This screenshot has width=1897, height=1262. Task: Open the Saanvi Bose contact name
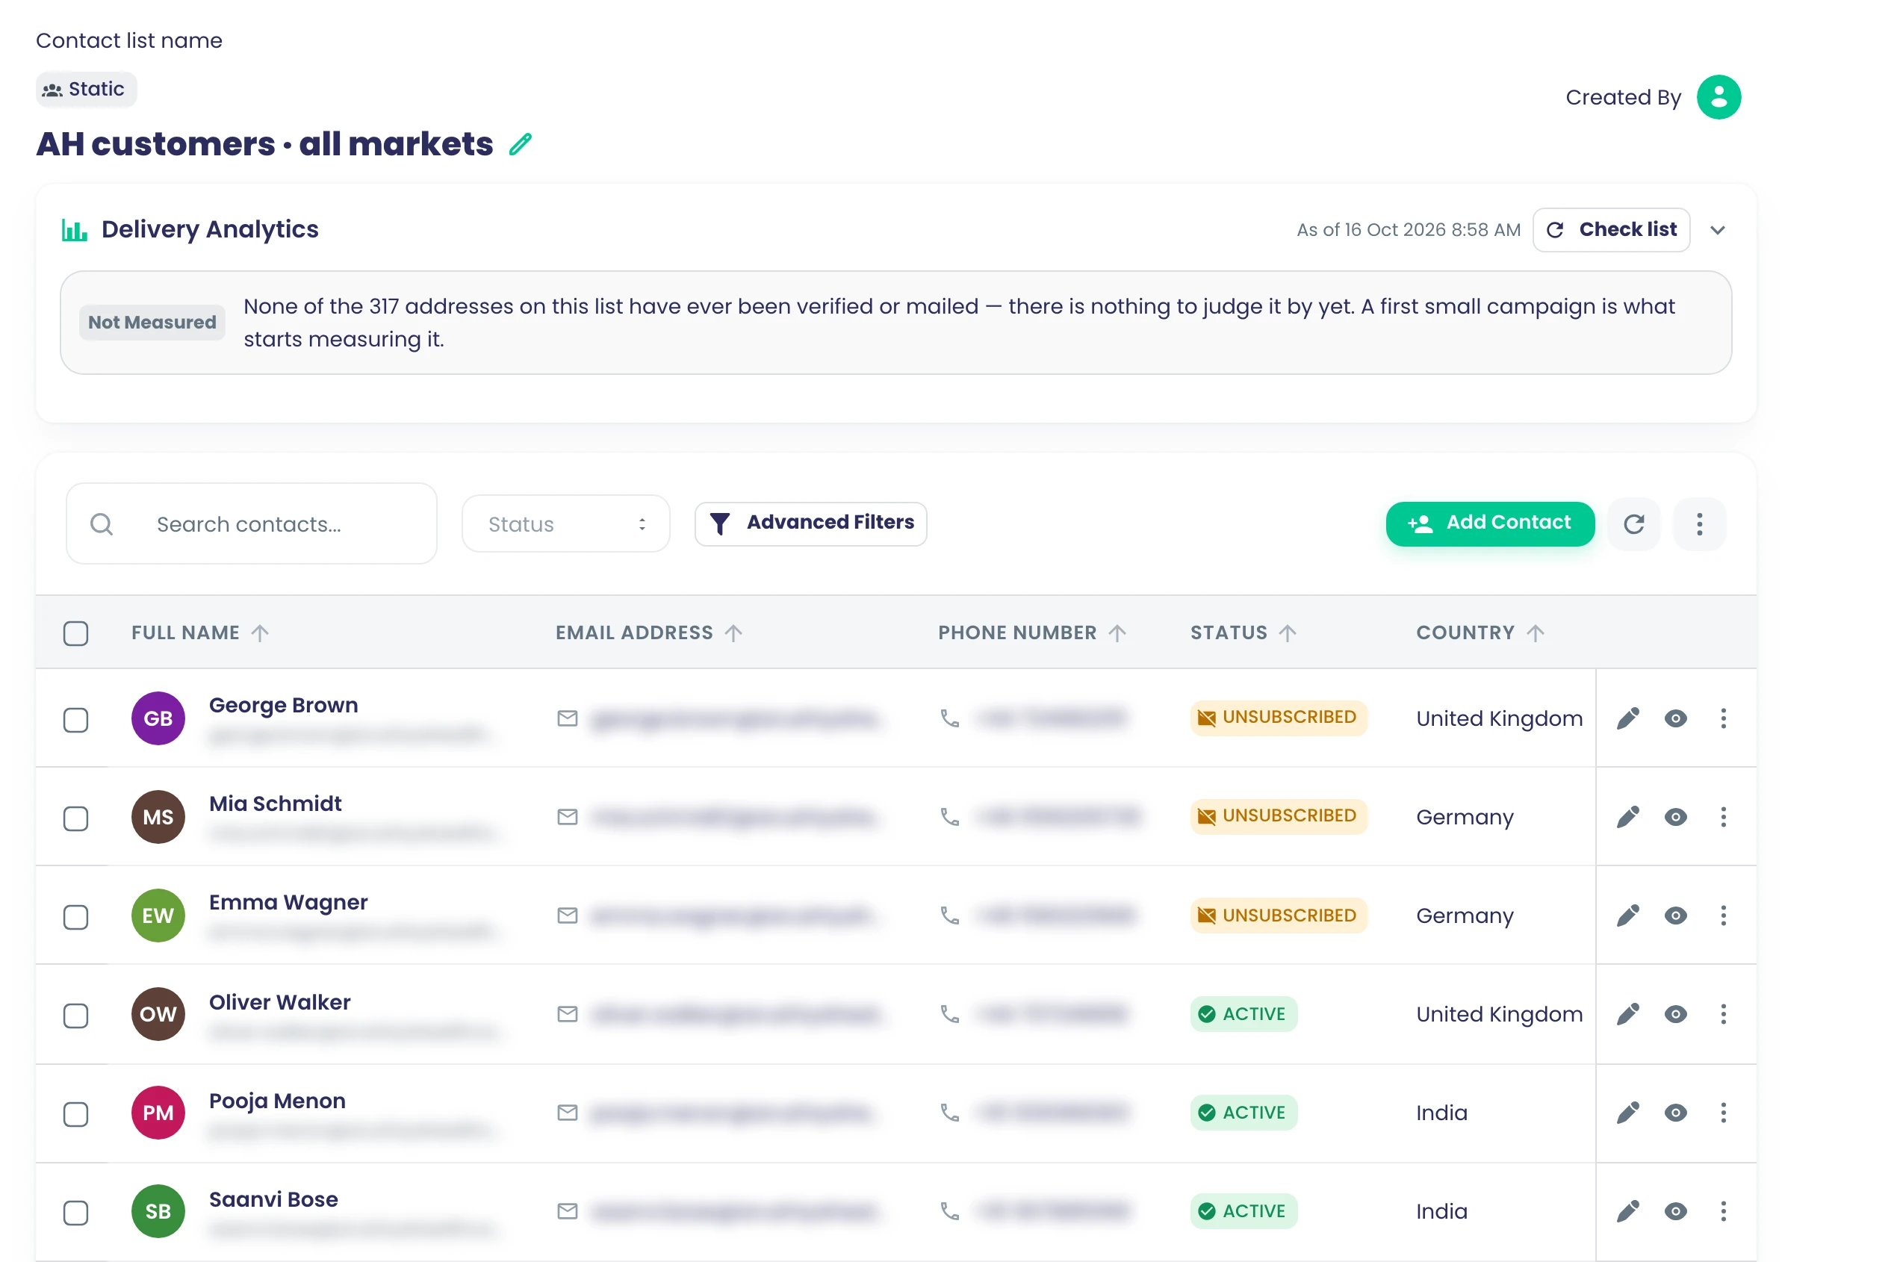pyautogui.click(x=273, y=1199)
